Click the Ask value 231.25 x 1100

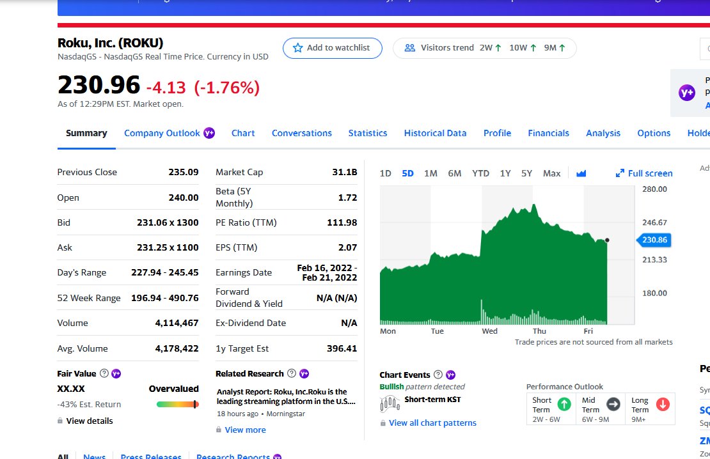tap(168, 247)
